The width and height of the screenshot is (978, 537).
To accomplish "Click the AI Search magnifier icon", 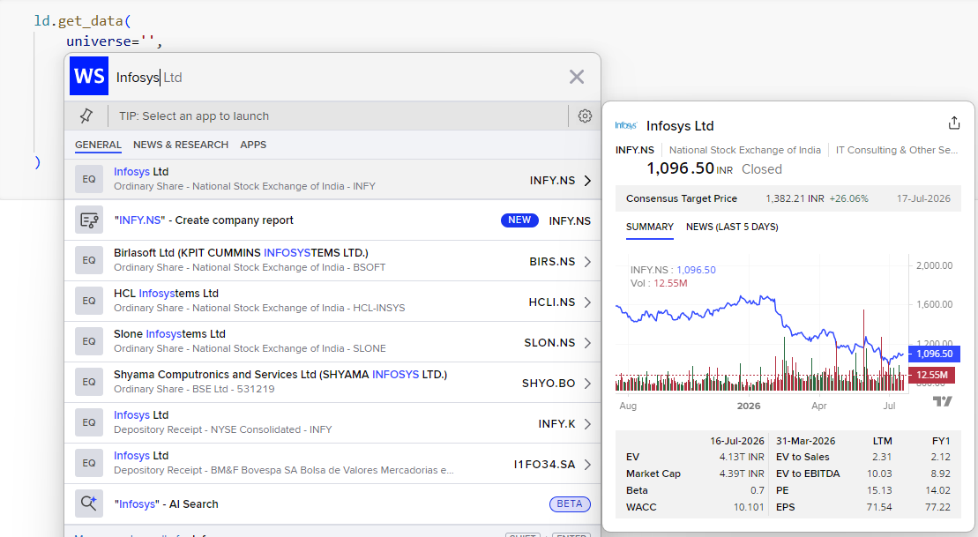I will 88,503.
